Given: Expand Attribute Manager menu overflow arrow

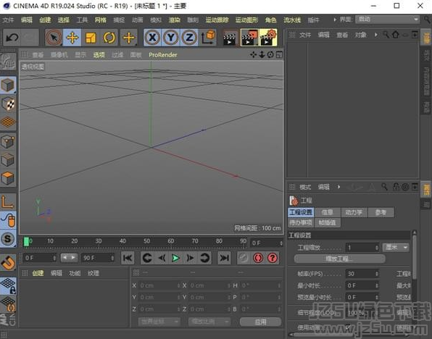Looking at the screenshot, I should tap(339, 187).
